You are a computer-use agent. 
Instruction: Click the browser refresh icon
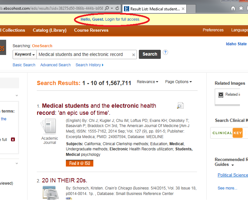click(x=117, y=8)
